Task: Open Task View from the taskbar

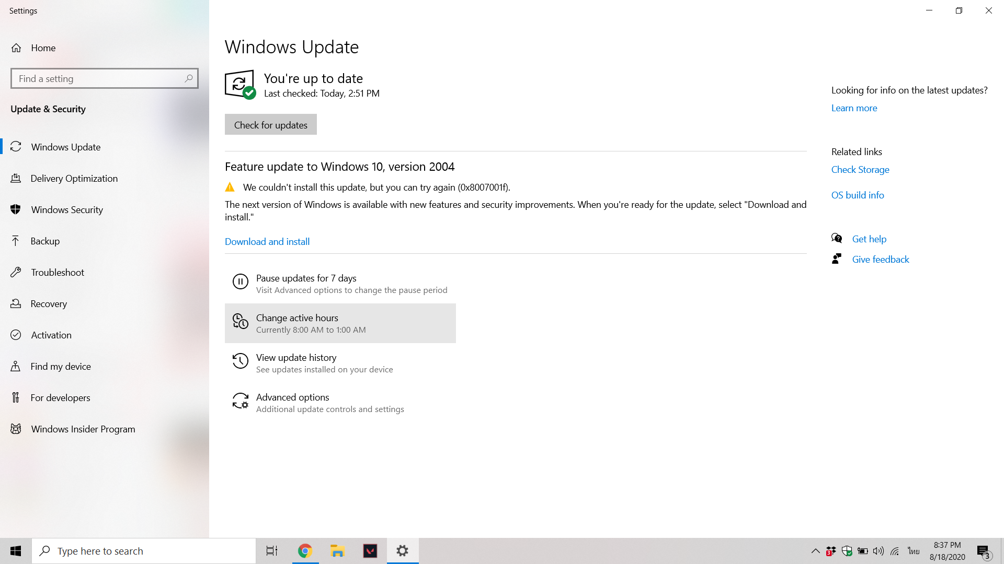Action: click(x=272, y=551)
